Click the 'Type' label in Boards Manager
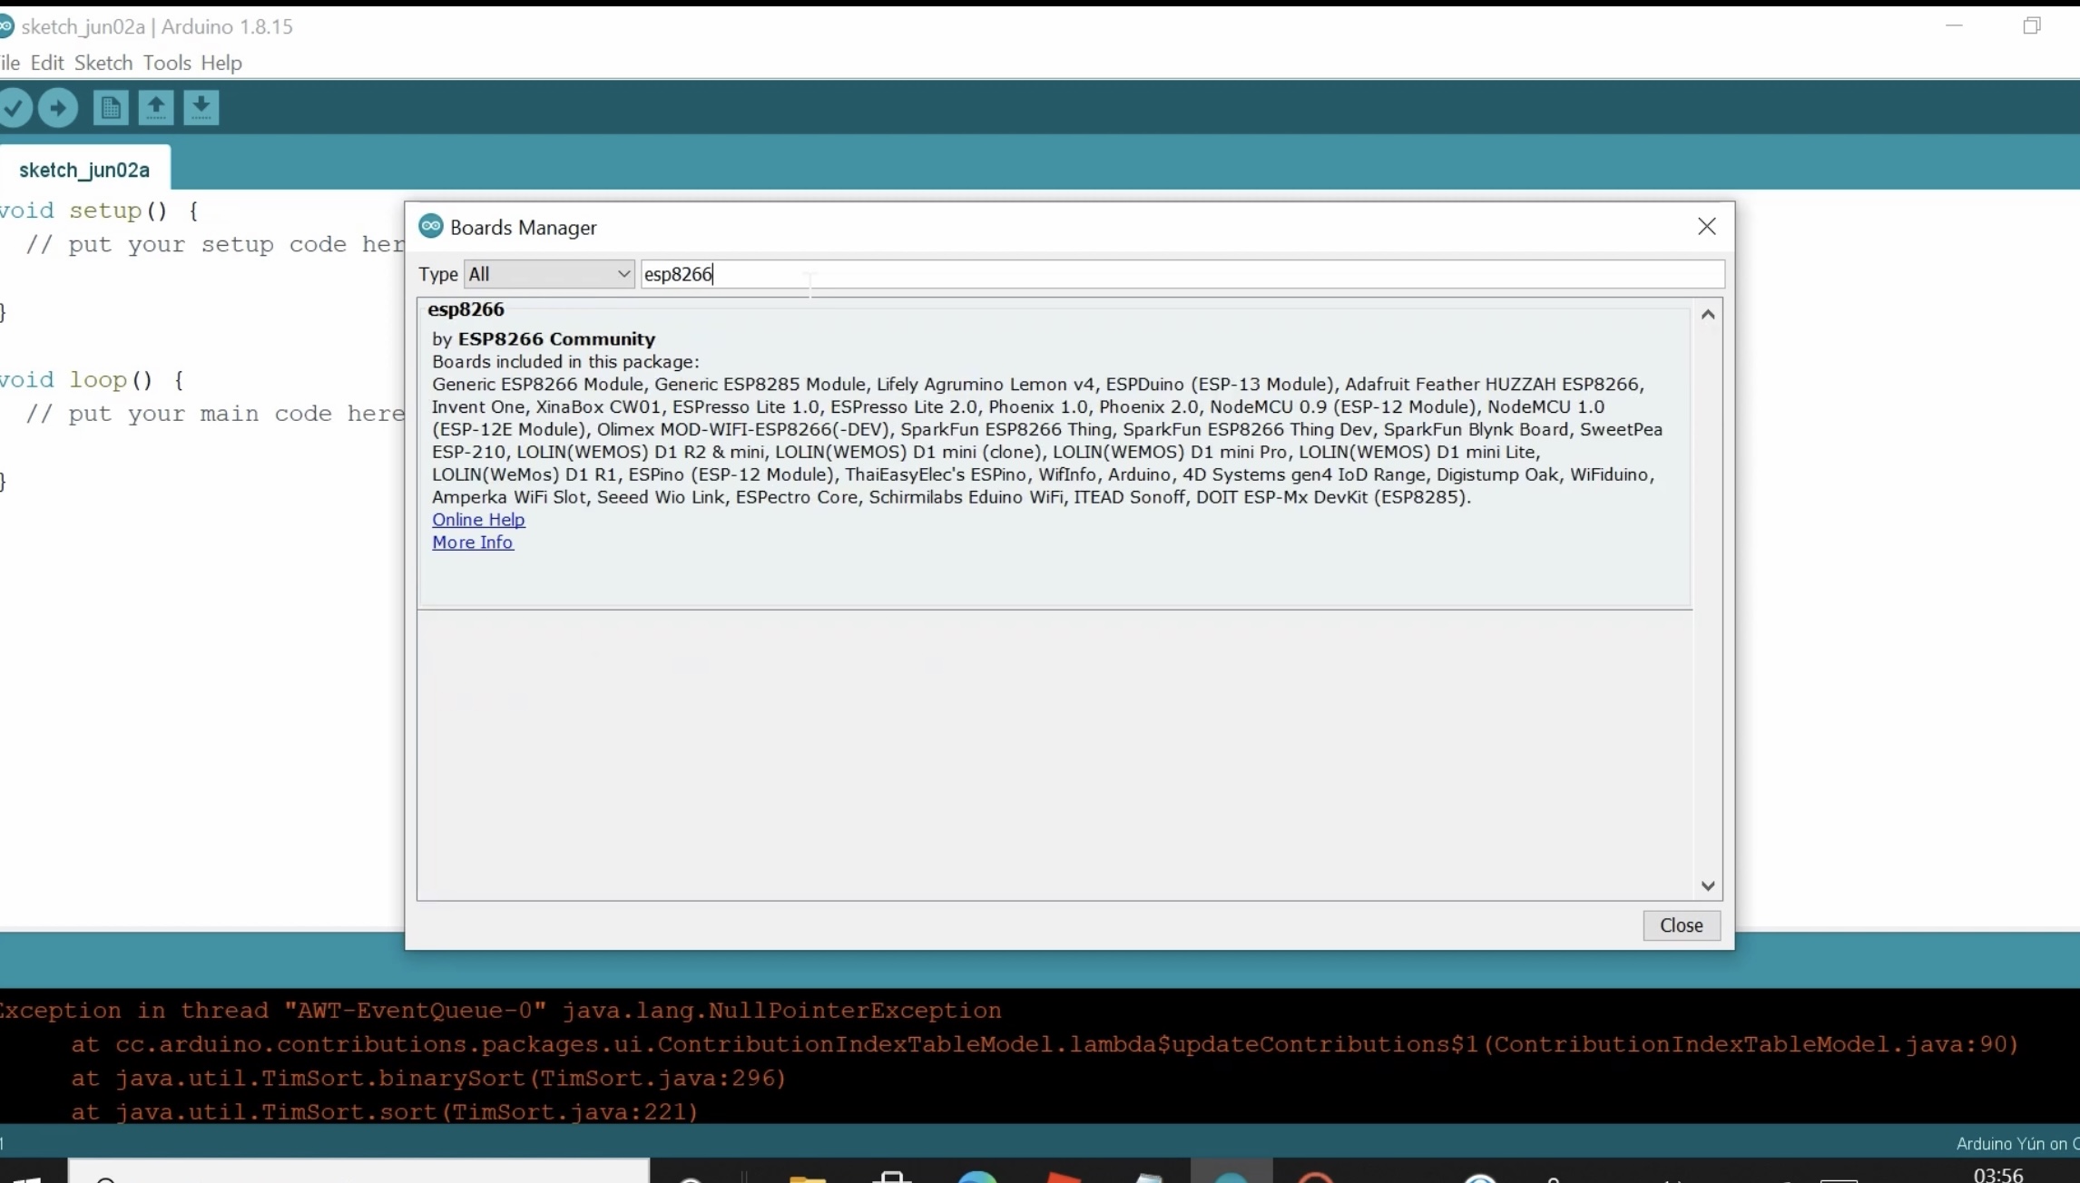The width and height of the screenshot is (2080, 1183). (437, 274)
